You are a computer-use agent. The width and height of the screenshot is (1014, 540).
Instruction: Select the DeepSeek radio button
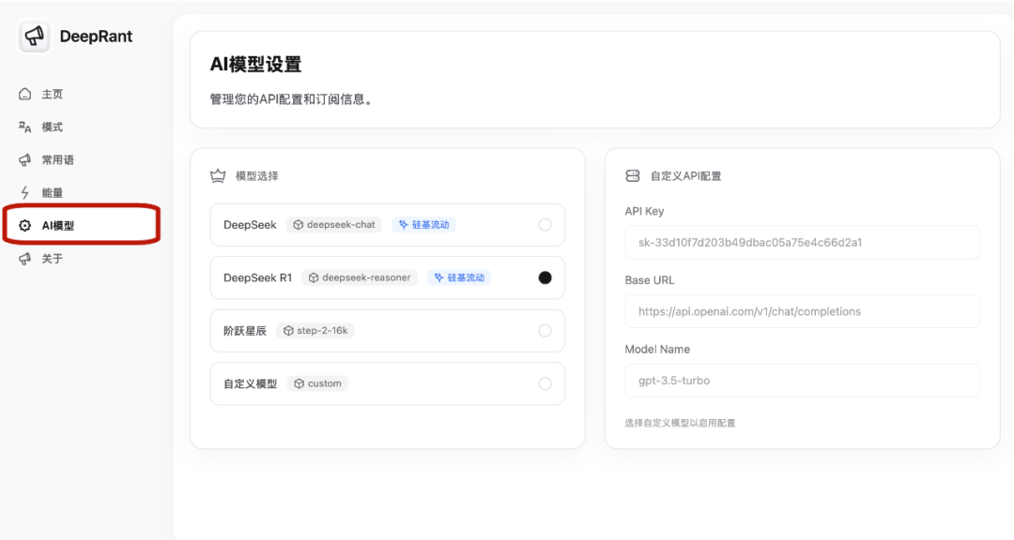coord(545,225)
